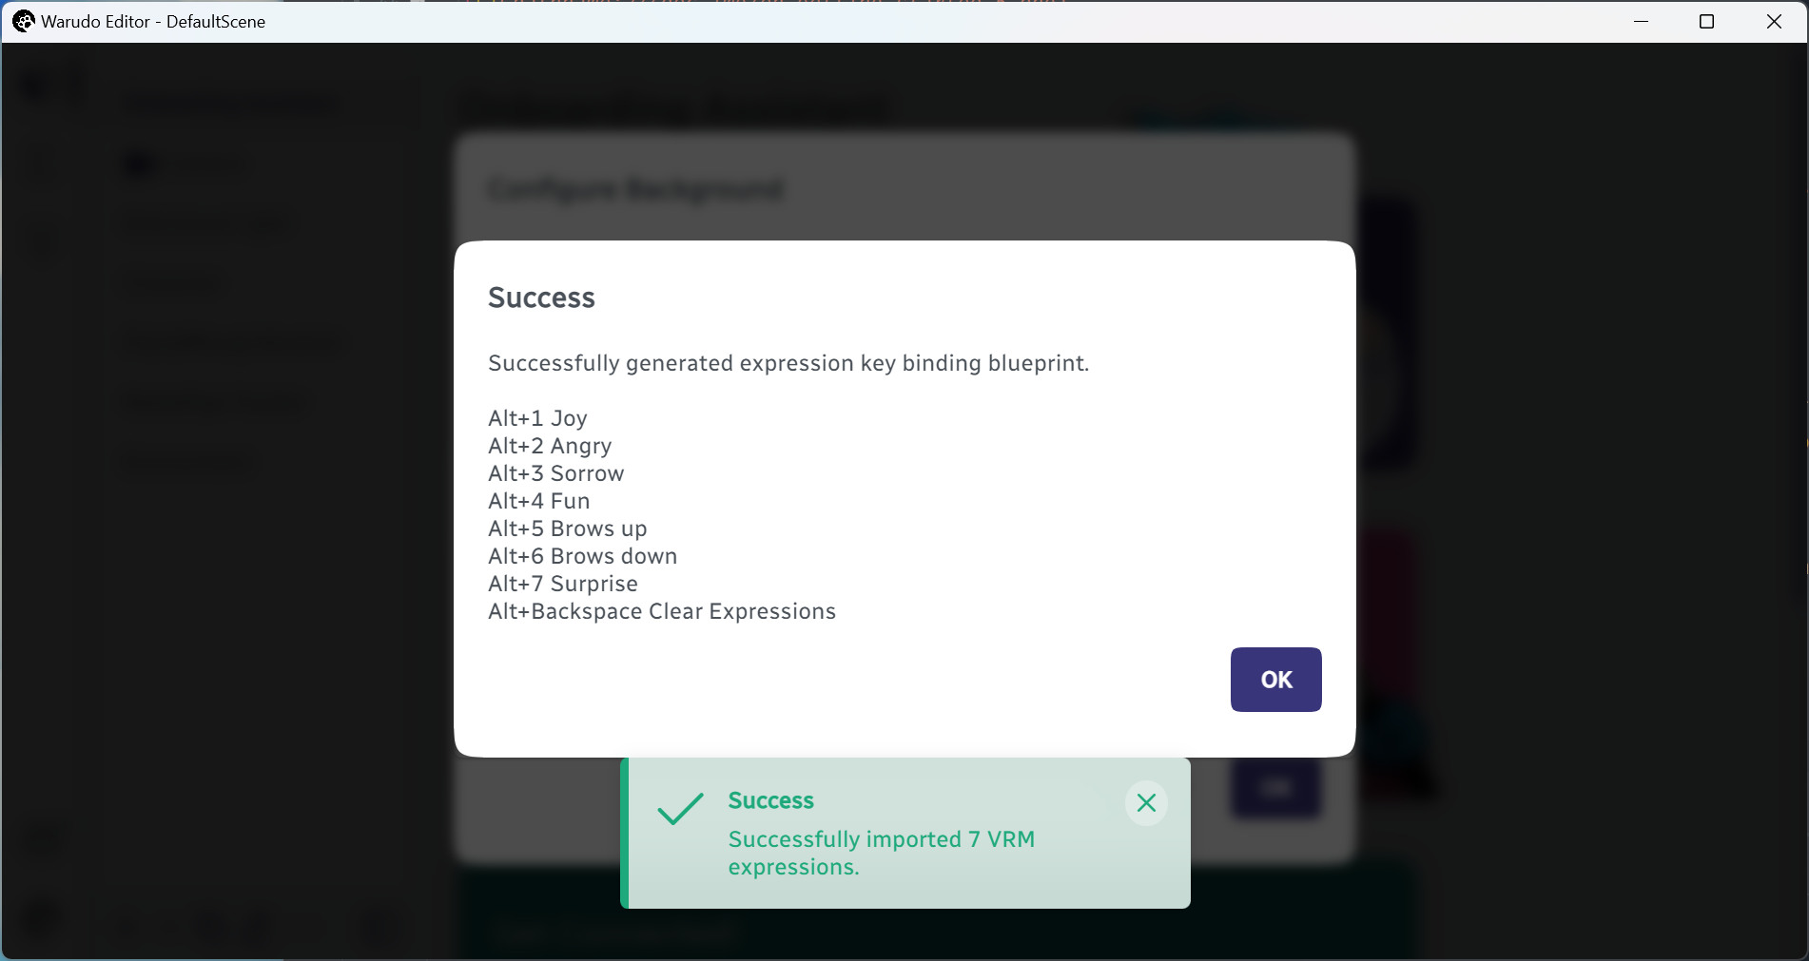Click the Alt+Backspace Clear Expressions line
Viewport: 1809px width, 961px height.
click(x=662, y=611)
